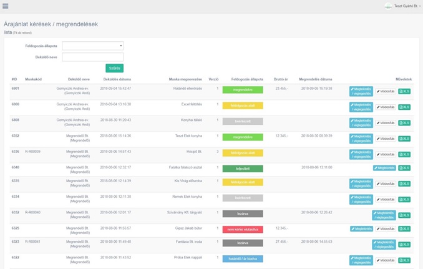Click Módosítás for order 6335
The height and width of the screenshot is (269, 423).
pos(385,184)
